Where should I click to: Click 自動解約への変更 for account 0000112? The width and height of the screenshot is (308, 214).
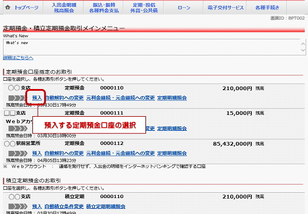64,153
